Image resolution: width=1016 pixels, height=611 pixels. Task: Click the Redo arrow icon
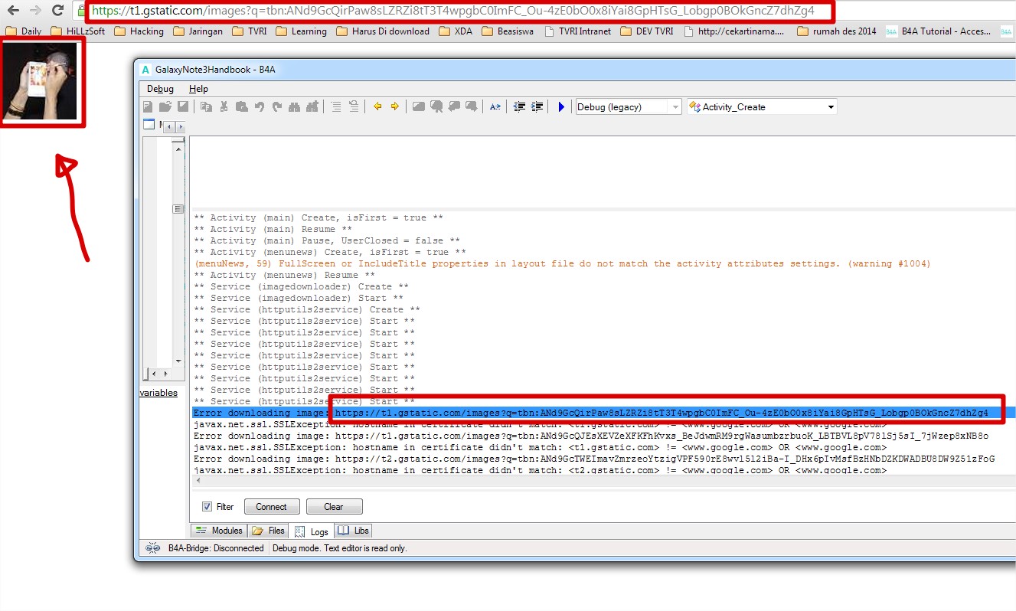coord(276,107)
